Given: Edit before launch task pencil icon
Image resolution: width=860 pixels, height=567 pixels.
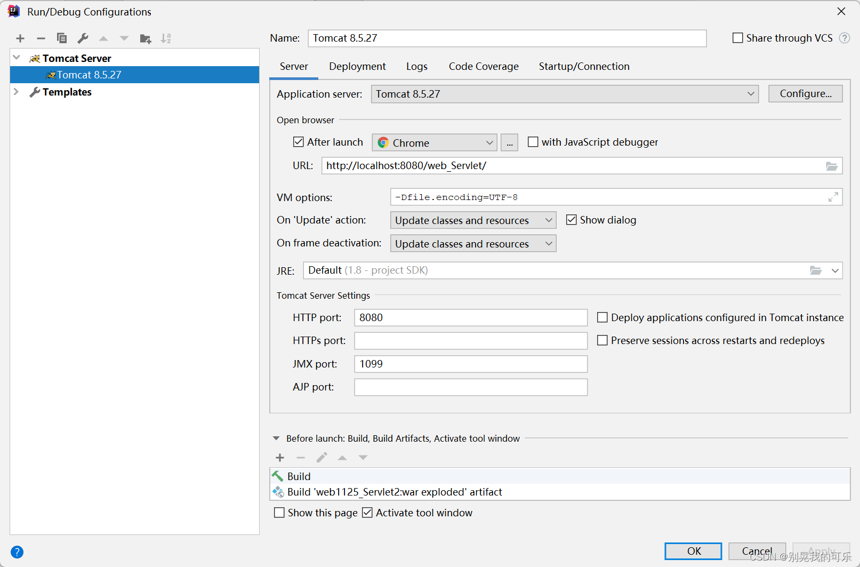Looking at the screenshot, I should (x=322, y=458).
